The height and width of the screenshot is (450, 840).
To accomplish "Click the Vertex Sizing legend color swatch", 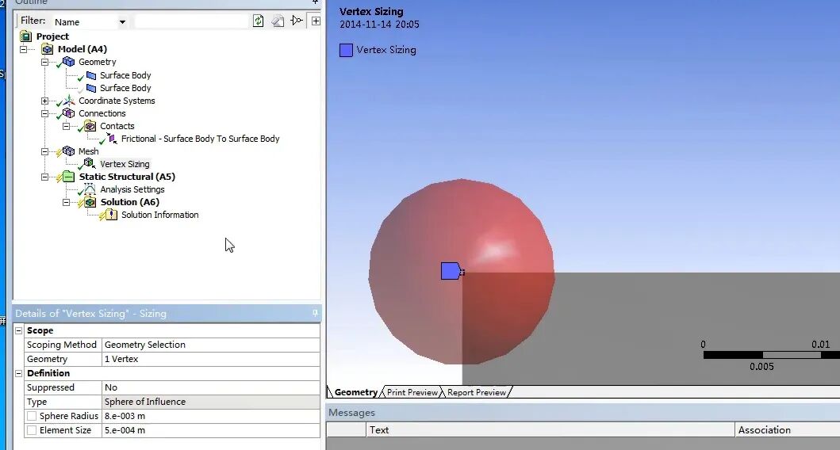I will click(346, 50).
